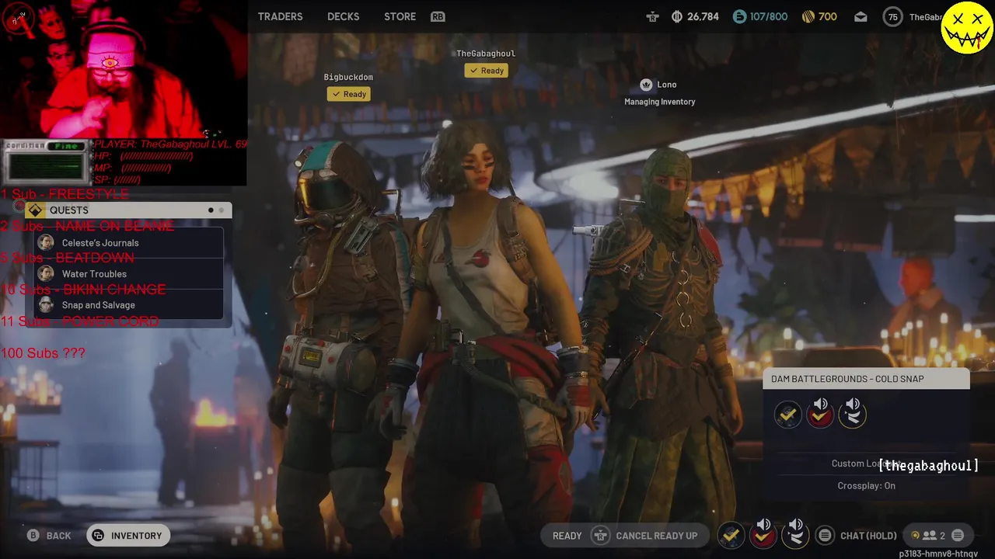Select the second quest page dot
Viewport: 995px width, 559px height.
coord(222,210)
